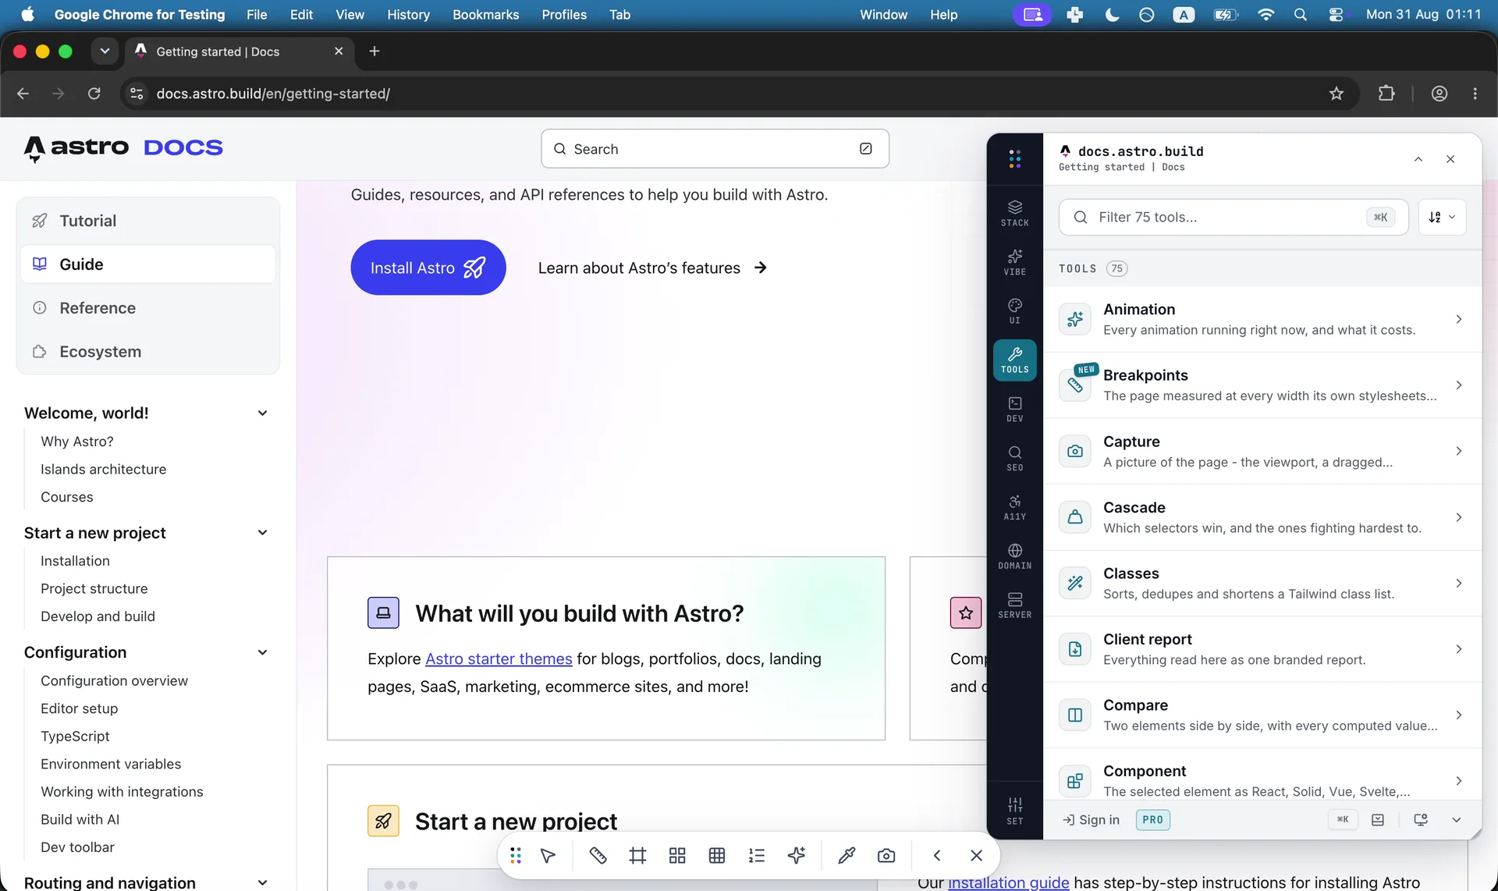
Task: Select the eyedropper color picker tool
Action: point(847,856)
